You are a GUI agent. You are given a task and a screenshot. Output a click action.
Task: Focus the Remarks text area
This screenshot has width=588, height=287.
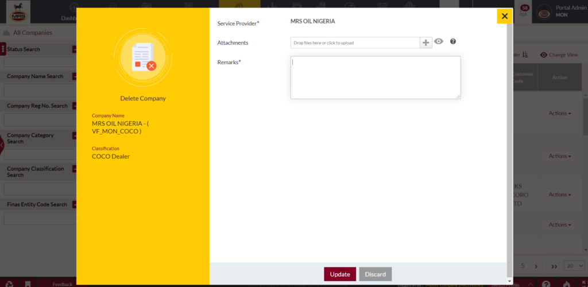click(376, 77)
